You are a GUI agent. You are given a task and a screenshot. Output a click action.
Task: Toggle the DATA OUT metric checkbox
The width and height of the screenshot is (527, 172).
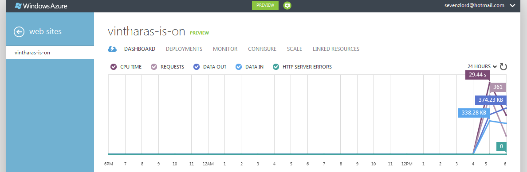[197, 67]
